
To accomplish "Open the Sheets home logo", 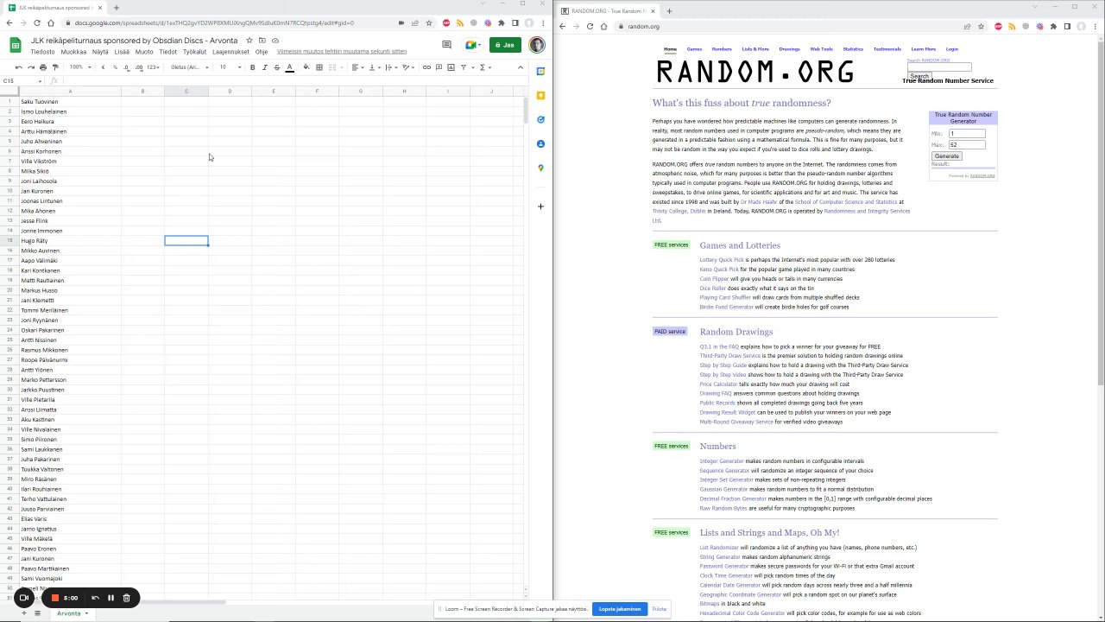I will click(15, 45).
